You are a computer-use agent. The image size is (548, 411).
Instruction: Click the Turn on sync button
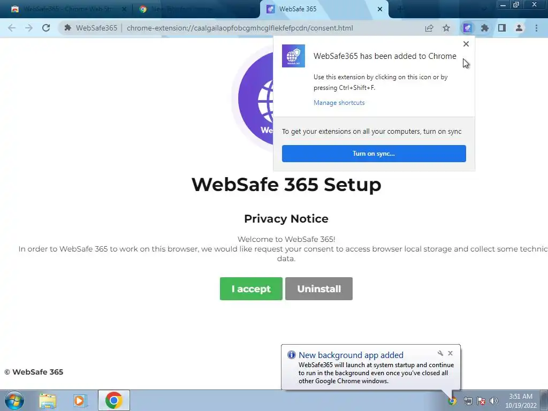(374, 154)
